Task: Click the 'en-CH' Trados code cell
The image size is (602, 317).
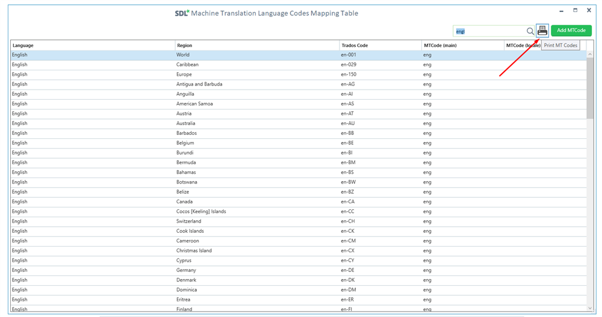Action: (x=380, y=221)
